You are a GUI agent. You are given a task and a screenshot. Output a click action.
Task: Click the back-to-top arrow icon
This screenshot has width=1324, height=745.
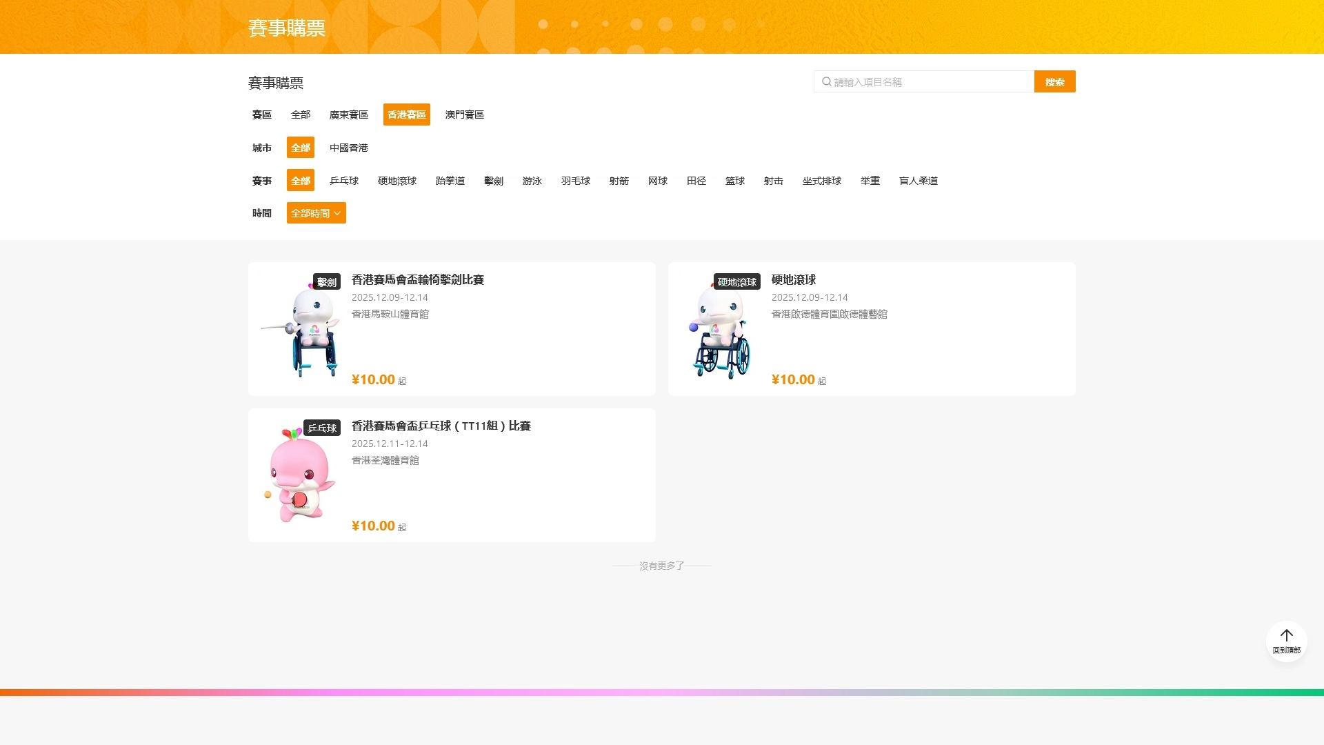click(x=1286, y=636)
